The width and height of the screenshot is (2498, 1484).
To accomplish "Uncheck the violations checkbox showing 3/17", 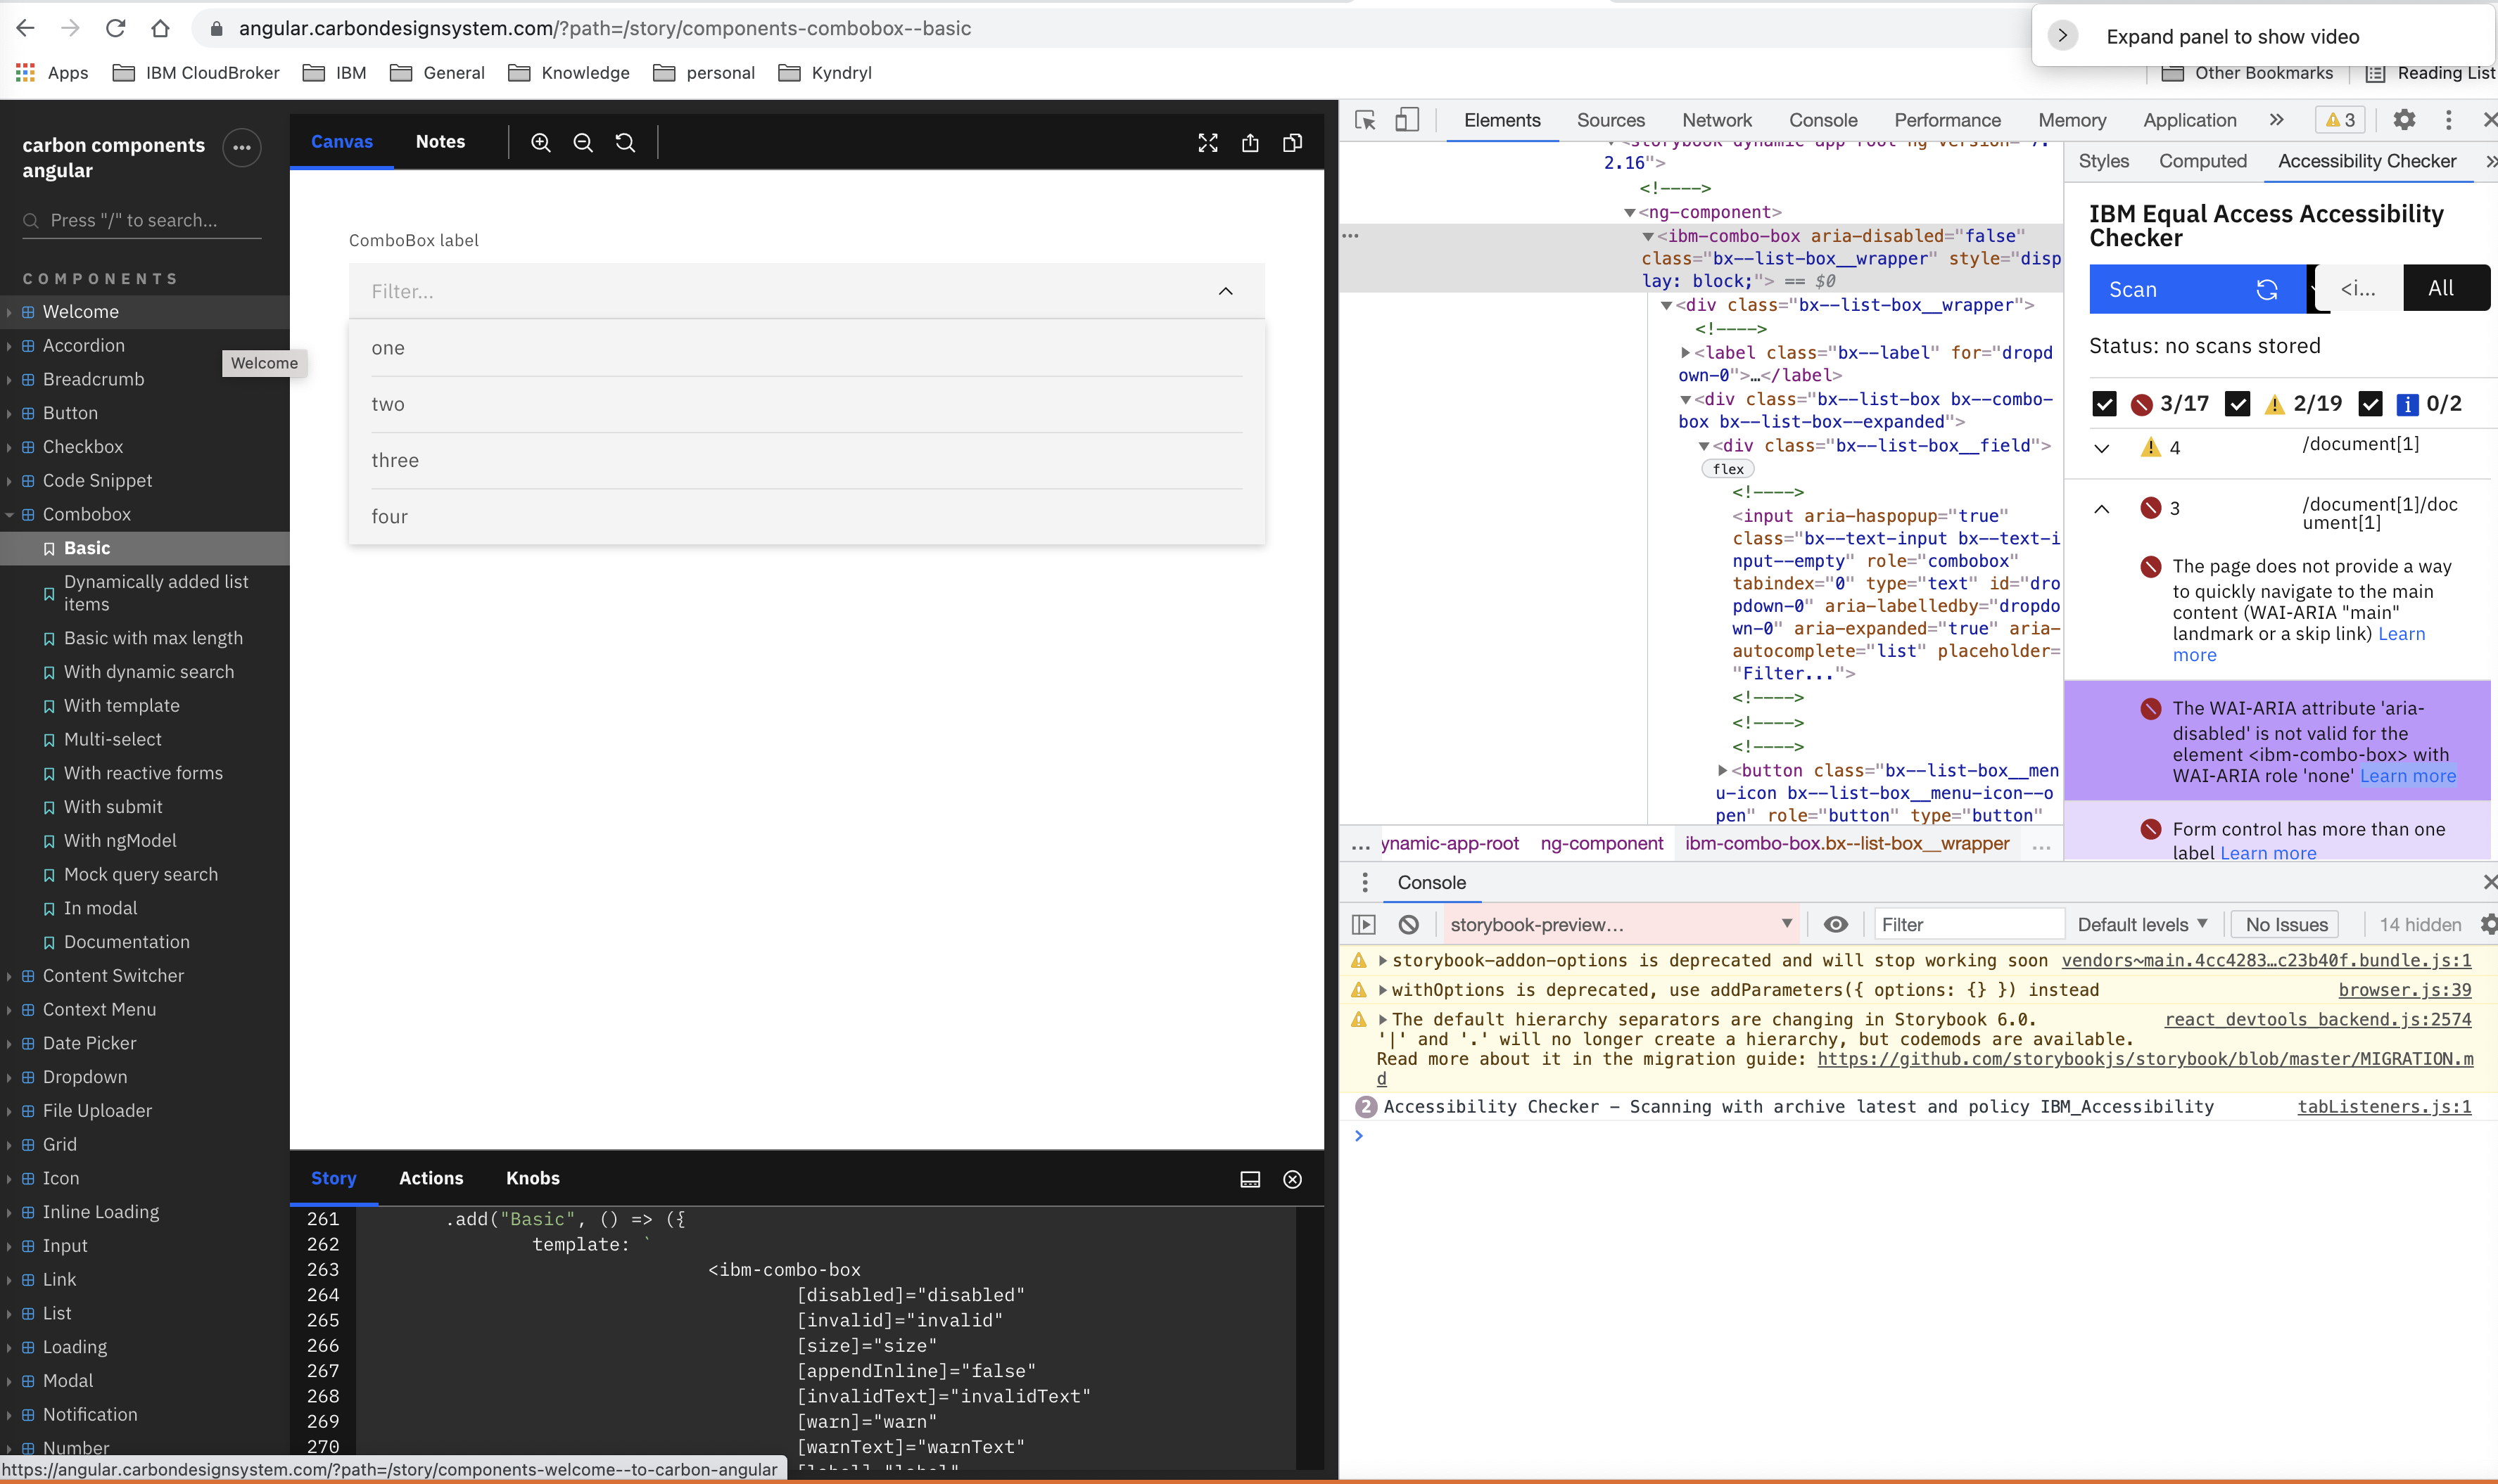I will click(2104, 403).
